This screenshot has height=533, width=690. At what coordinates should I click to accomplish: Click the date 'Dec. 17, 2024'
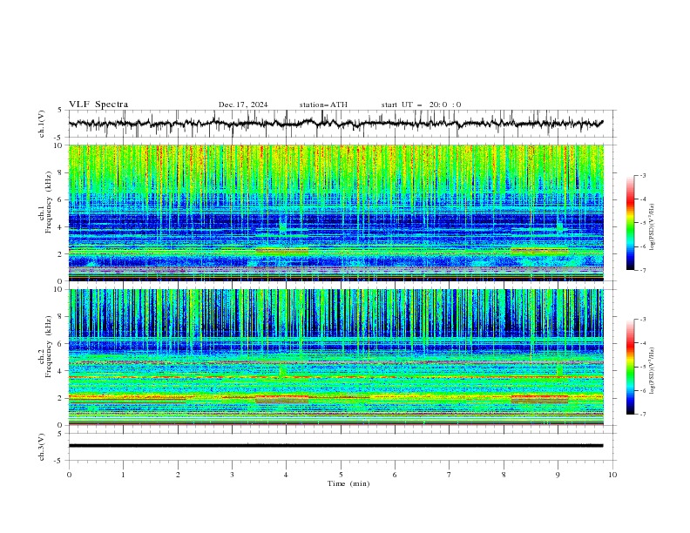(243, 105)
